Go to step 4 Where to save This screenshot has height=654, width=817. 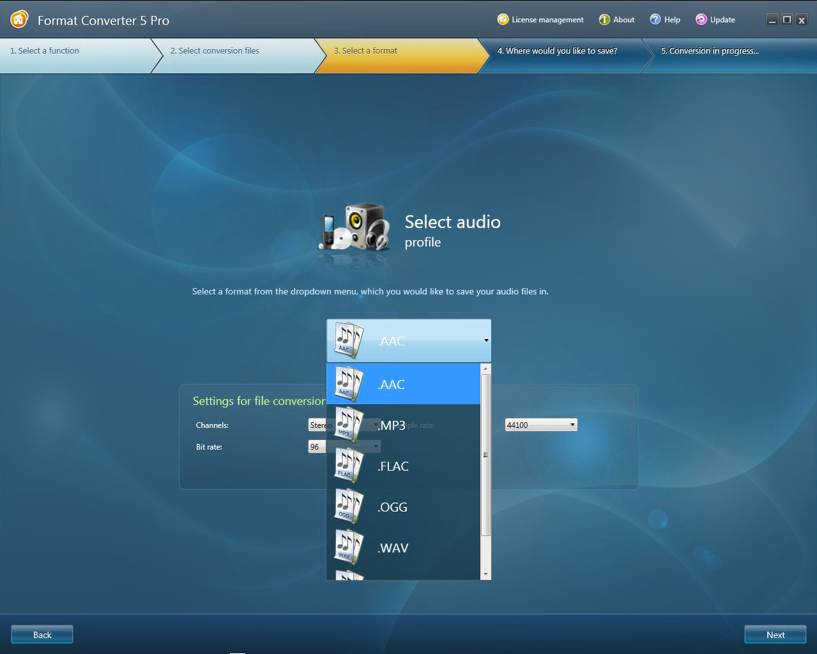tap(557, 51)
